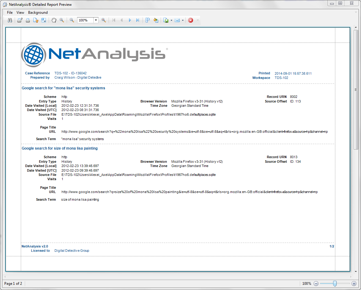Maximize the Detailed Report Preview window

pos(340,3)
